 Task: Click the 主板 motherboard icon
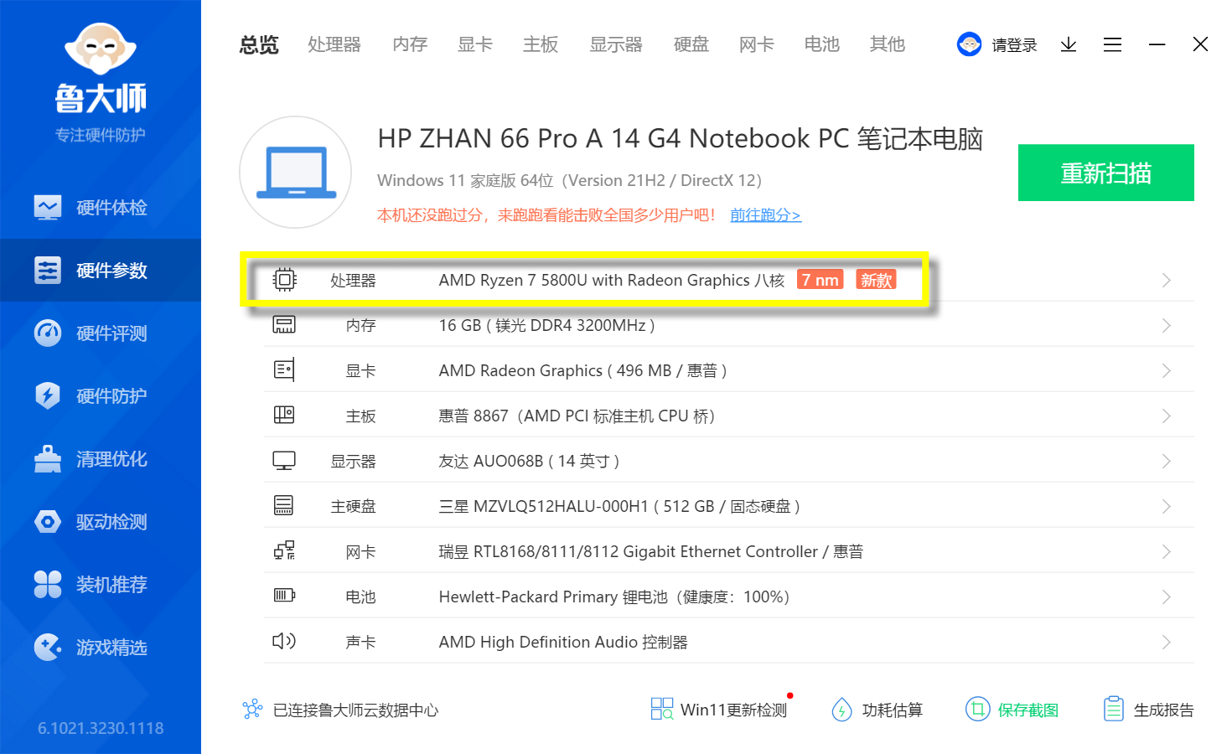tap(284, 415)
